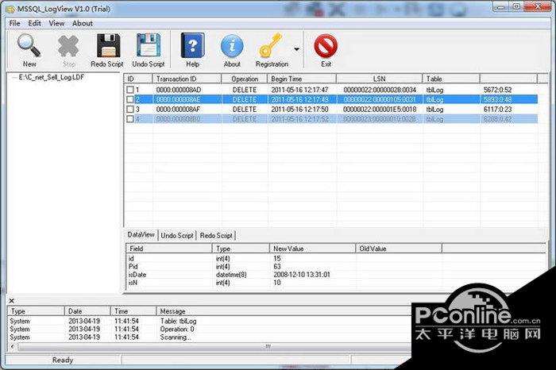
Task: Sort by LSN column header
Action: (379, 79)
